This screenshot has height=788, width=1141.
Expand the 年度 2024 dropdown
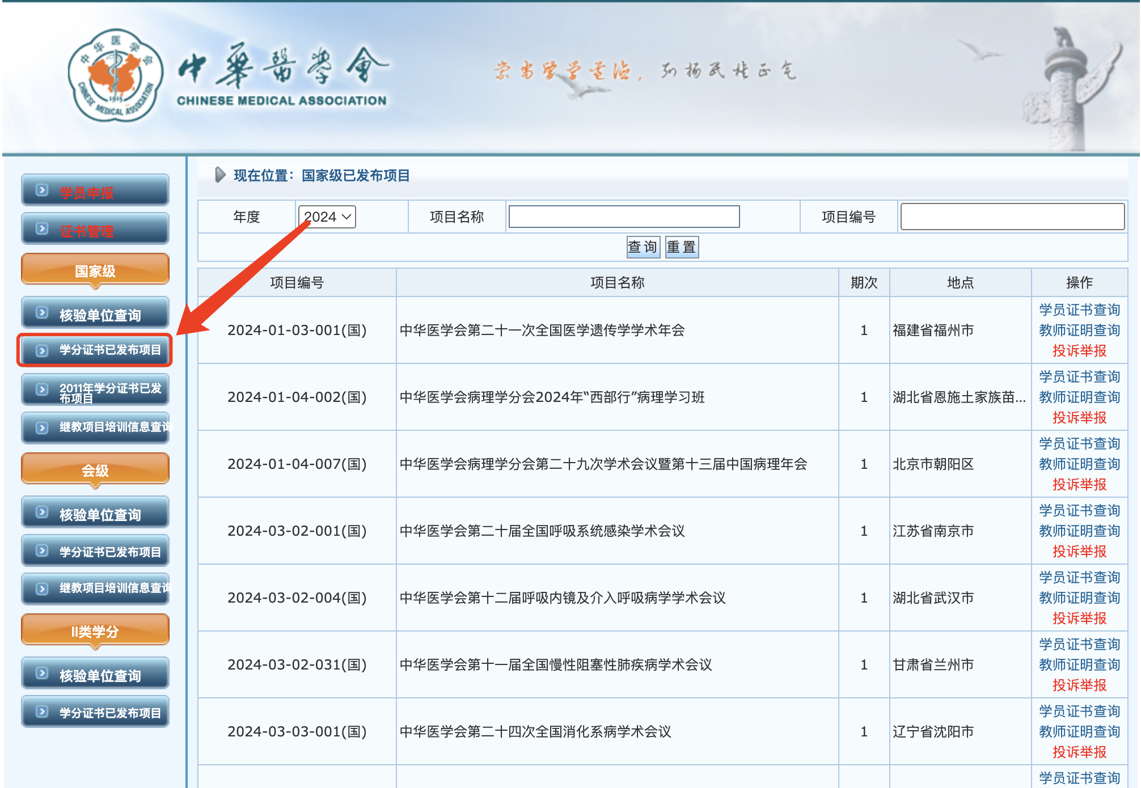tap(327, 217)
